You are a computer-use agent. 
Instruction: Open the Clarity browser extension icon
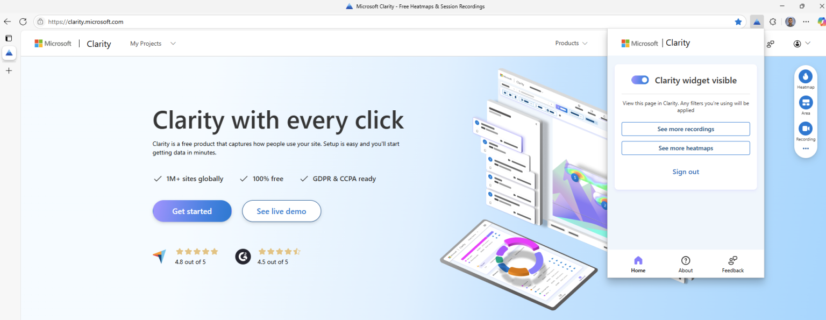[757, 22]
